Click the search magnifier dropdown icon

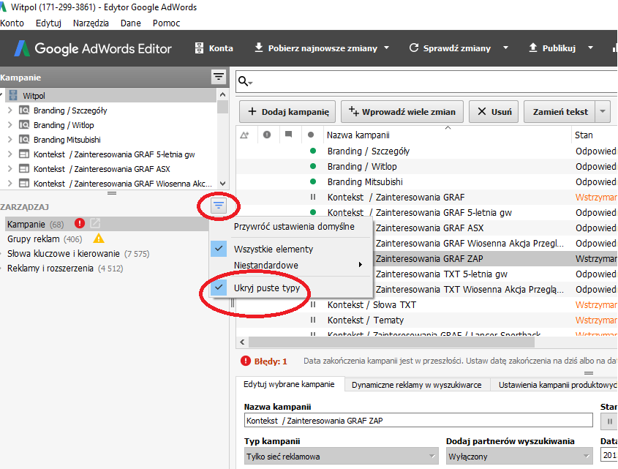pyautogui.click(x=245, y=82)
